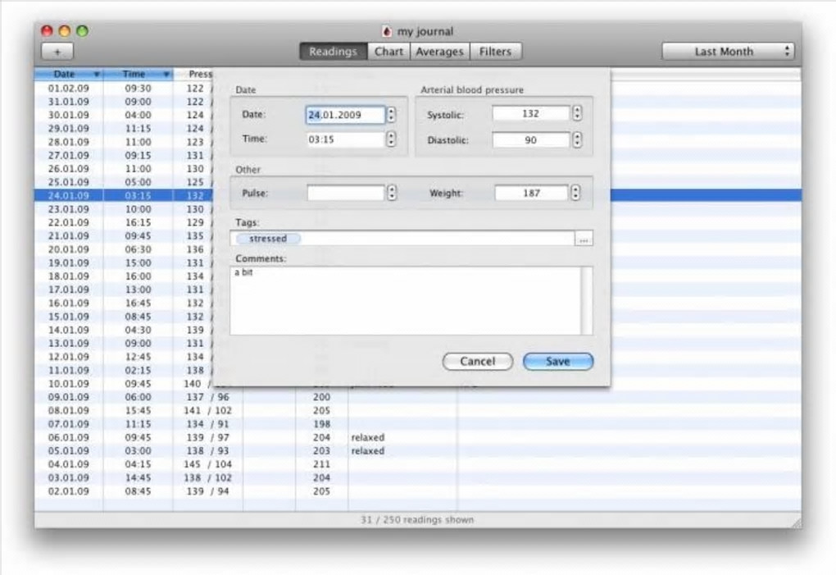Viewport: 836px width, 575px height.
Task: Select the 12.01.09 date cell
Action: tap(69, 357)
